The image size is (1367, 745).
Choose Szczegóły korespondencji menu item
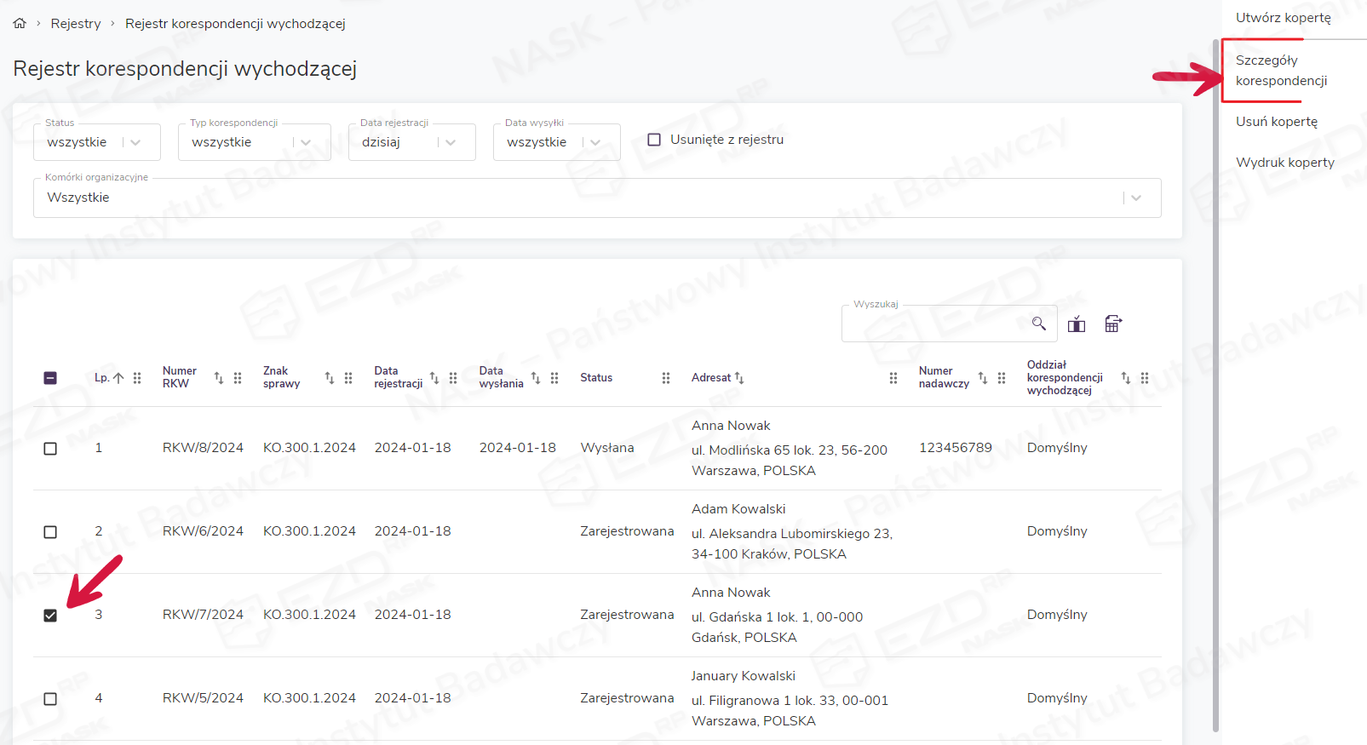point(1281,71)
